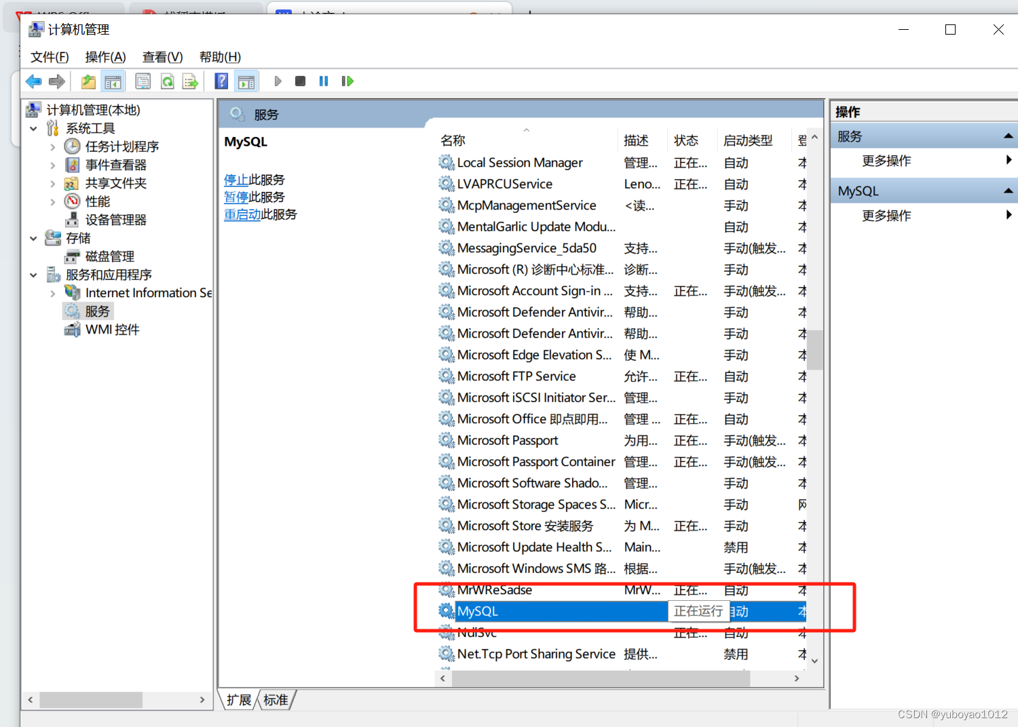Open the 帮助(H) menu
Image resolution: width=1018 pixels, height=727 pixels.
(x=220, y=57)
